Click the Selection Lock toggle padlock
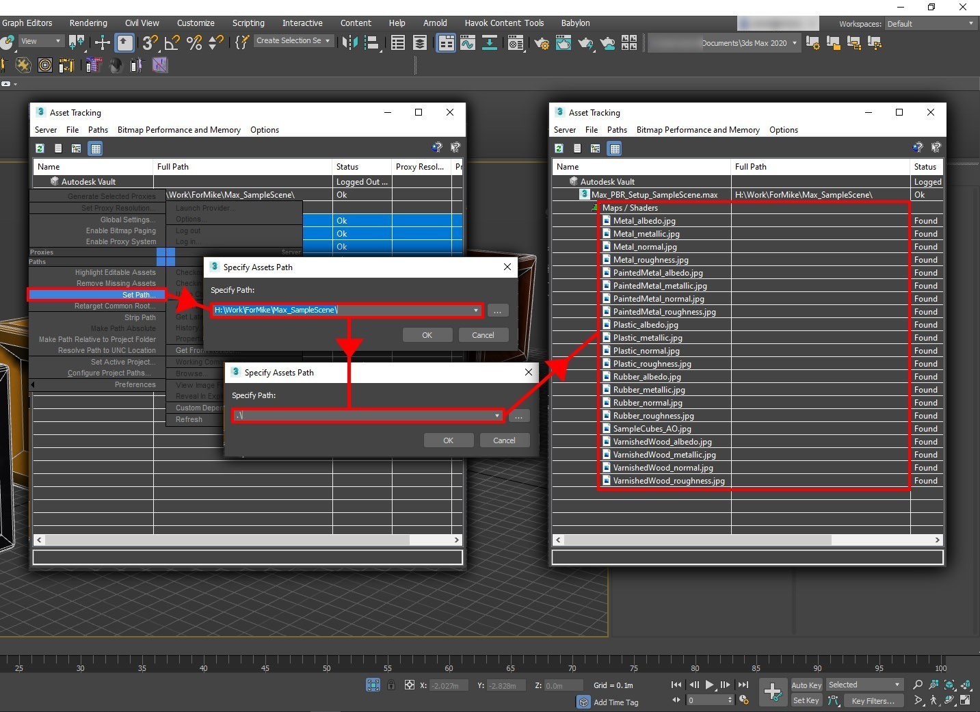This screenshot has width=980, height=712. 390,685
